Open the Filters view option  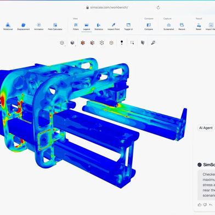pyautogui.click(x=76, y=26)
